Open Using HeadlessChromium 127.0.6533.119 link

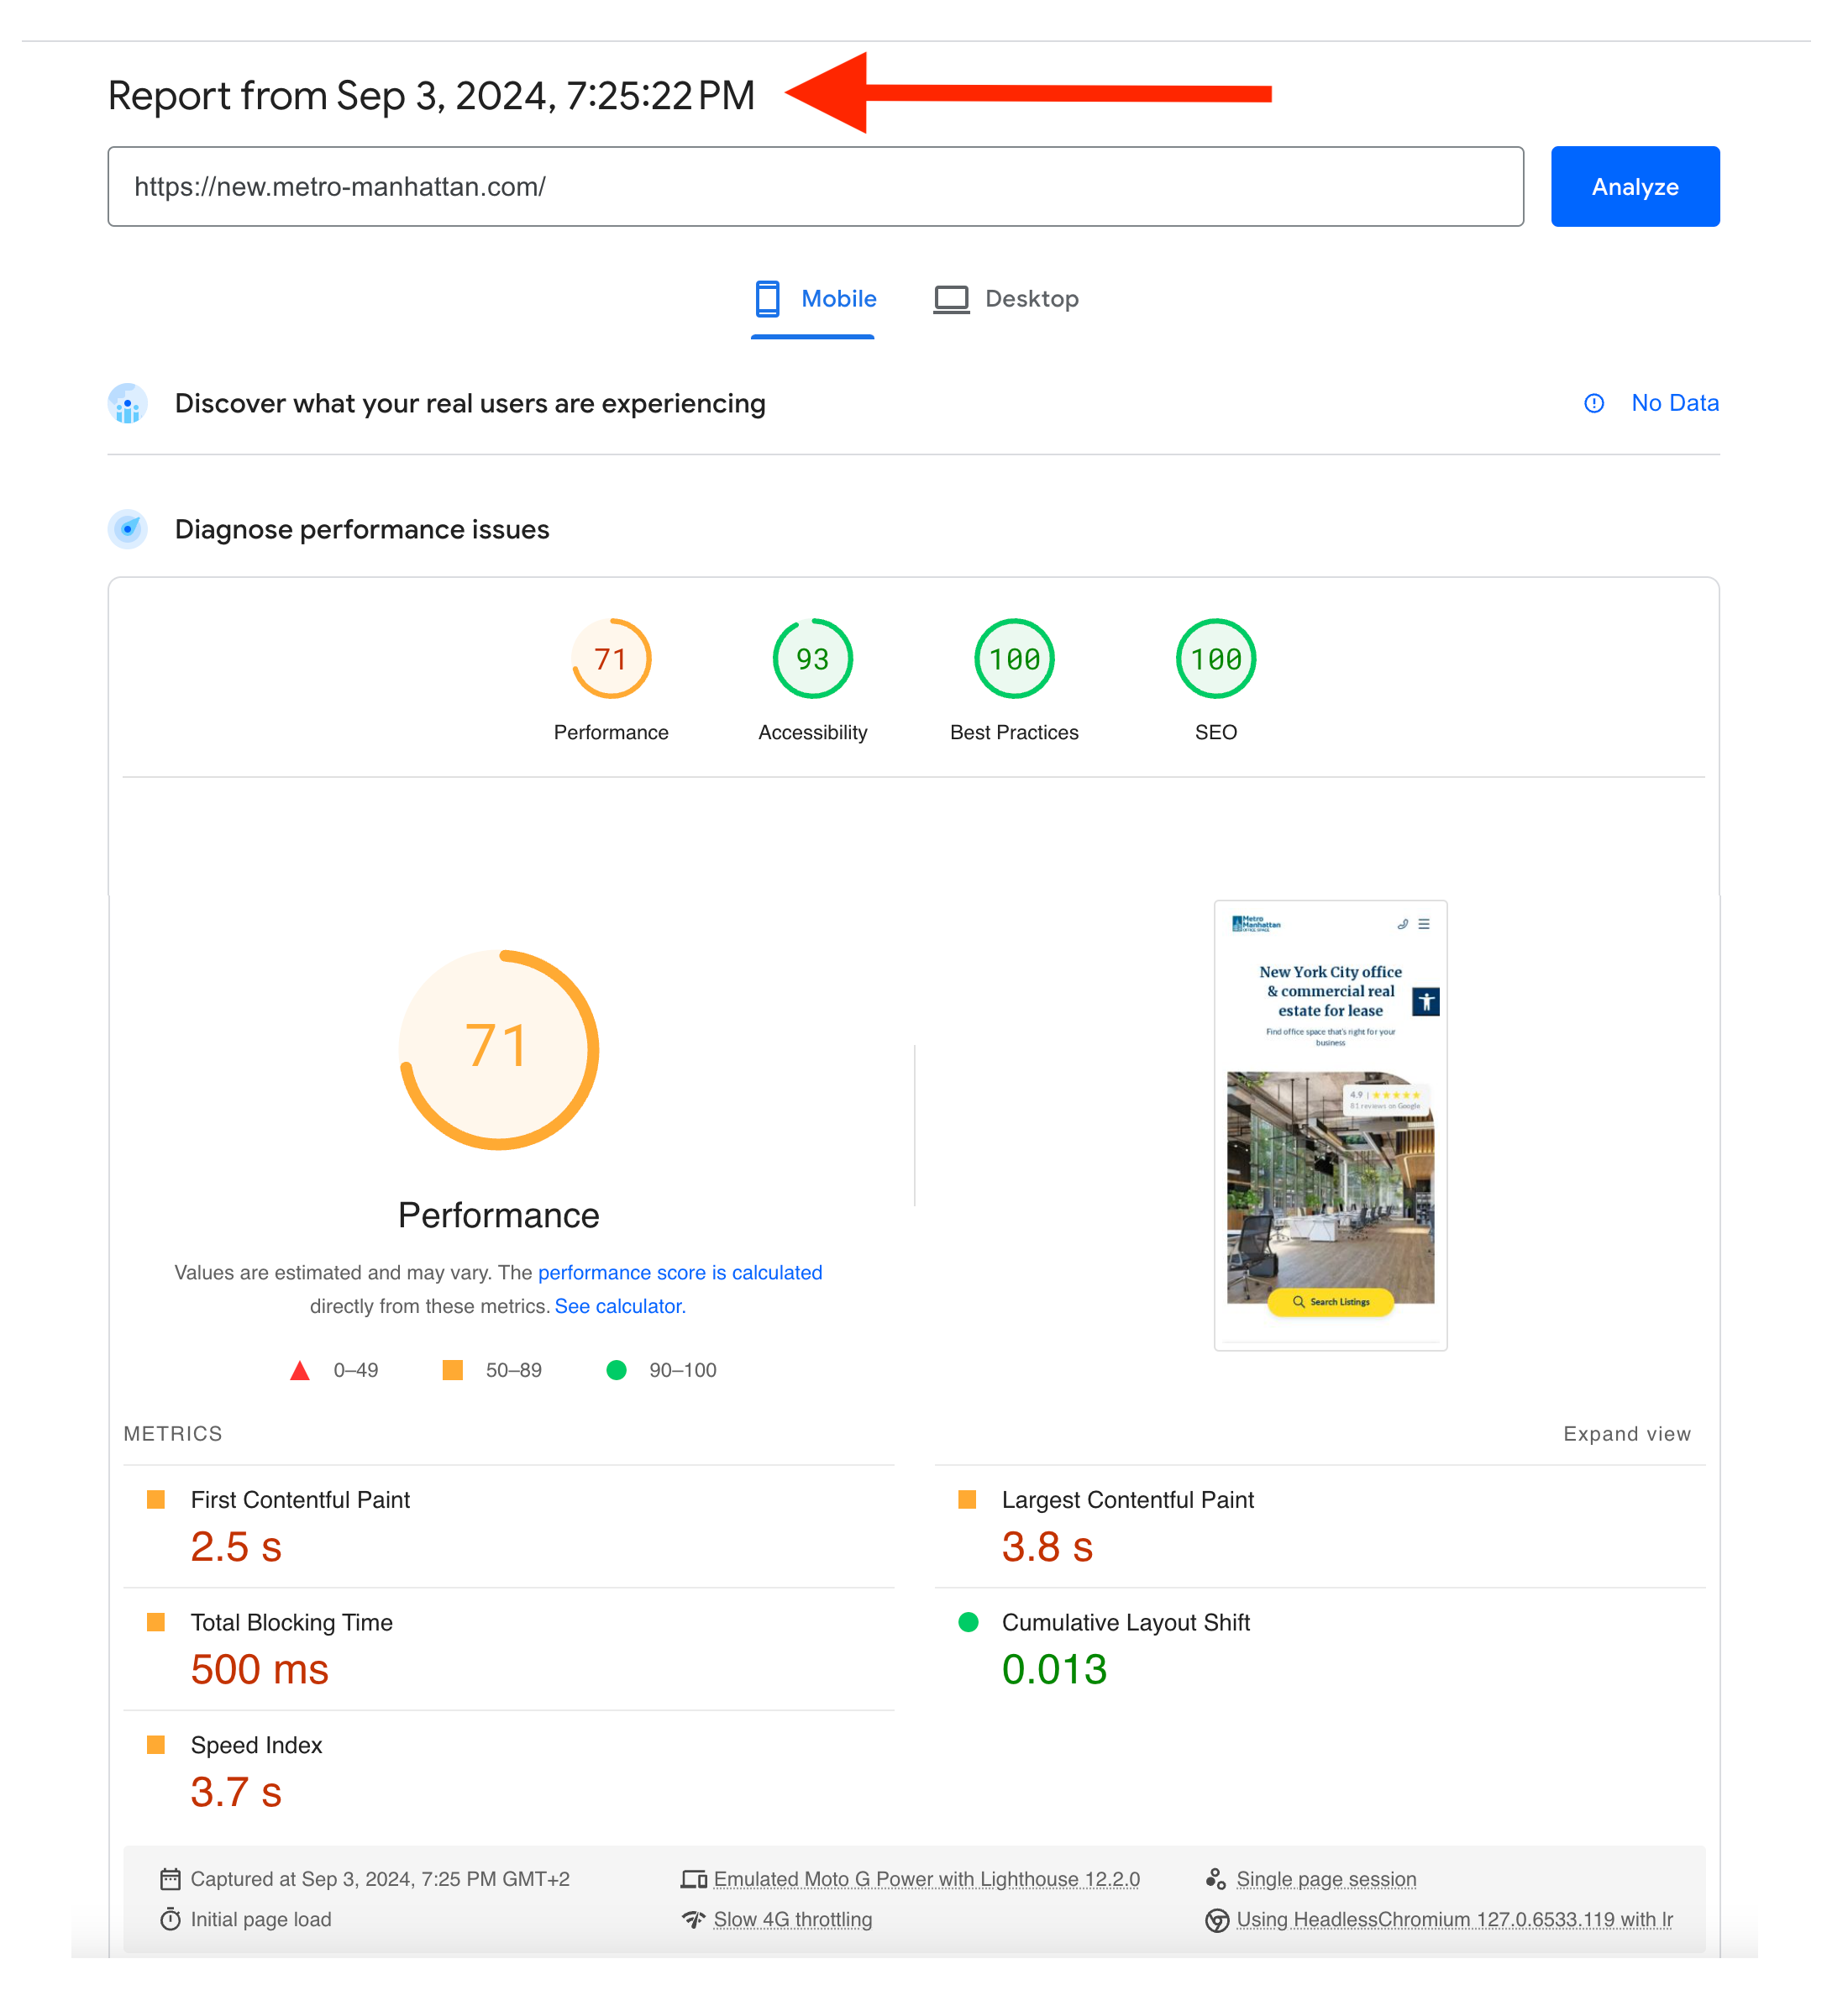(x=1454, y=1919)
